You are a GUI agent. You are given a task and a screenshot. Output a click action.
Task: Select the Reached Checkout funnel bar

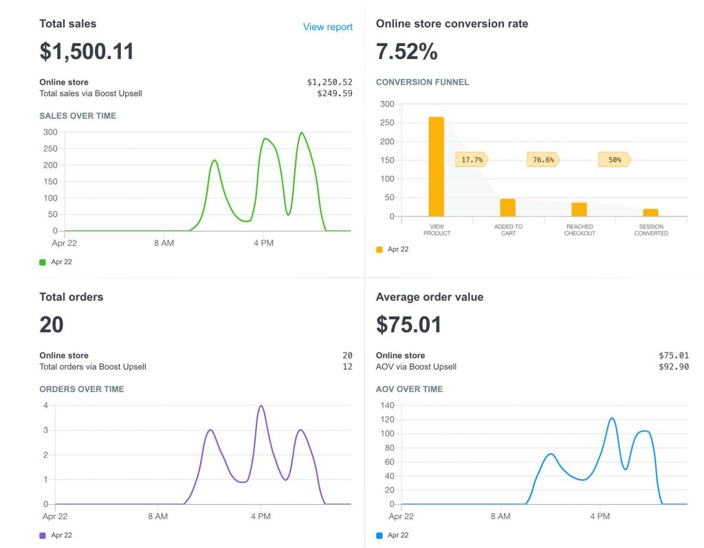[580, 209]
